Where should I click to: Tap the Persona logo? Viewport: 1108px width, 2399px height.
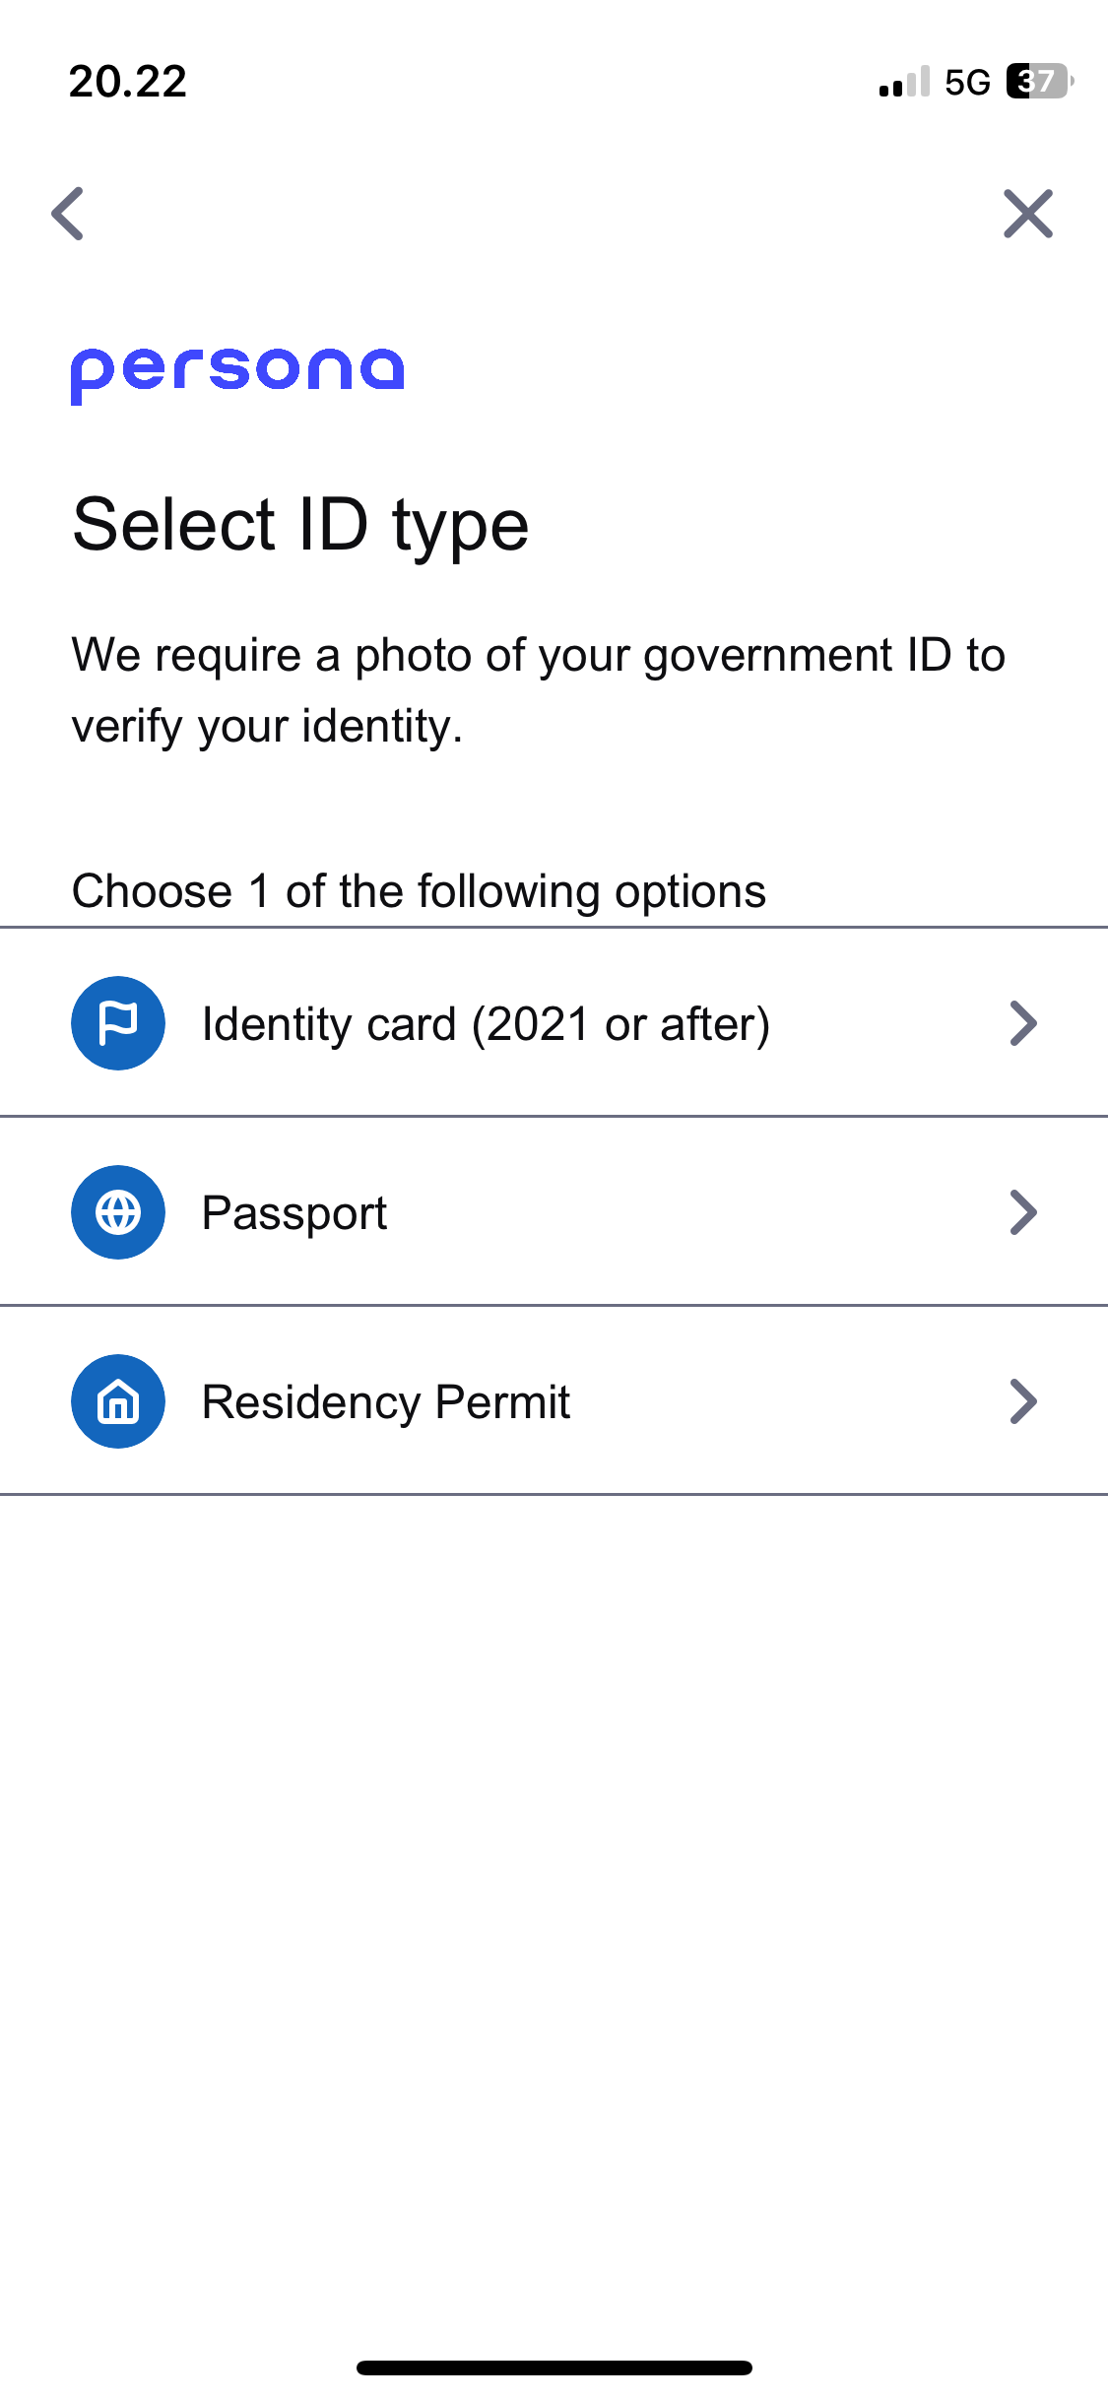[237, 374]
